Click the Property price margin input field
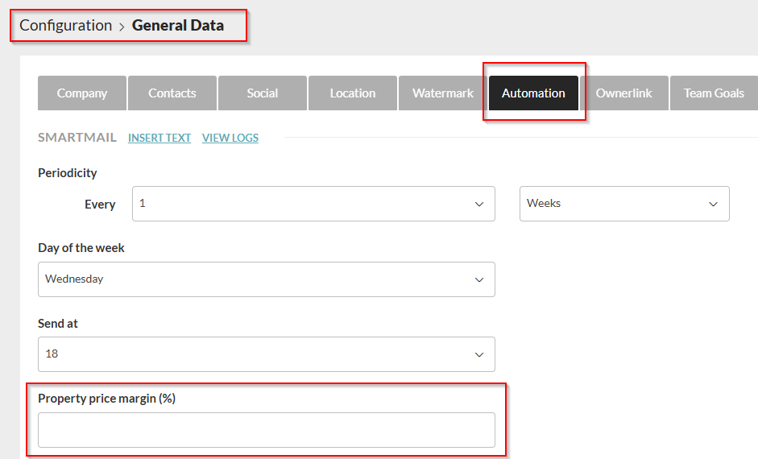 267,430
